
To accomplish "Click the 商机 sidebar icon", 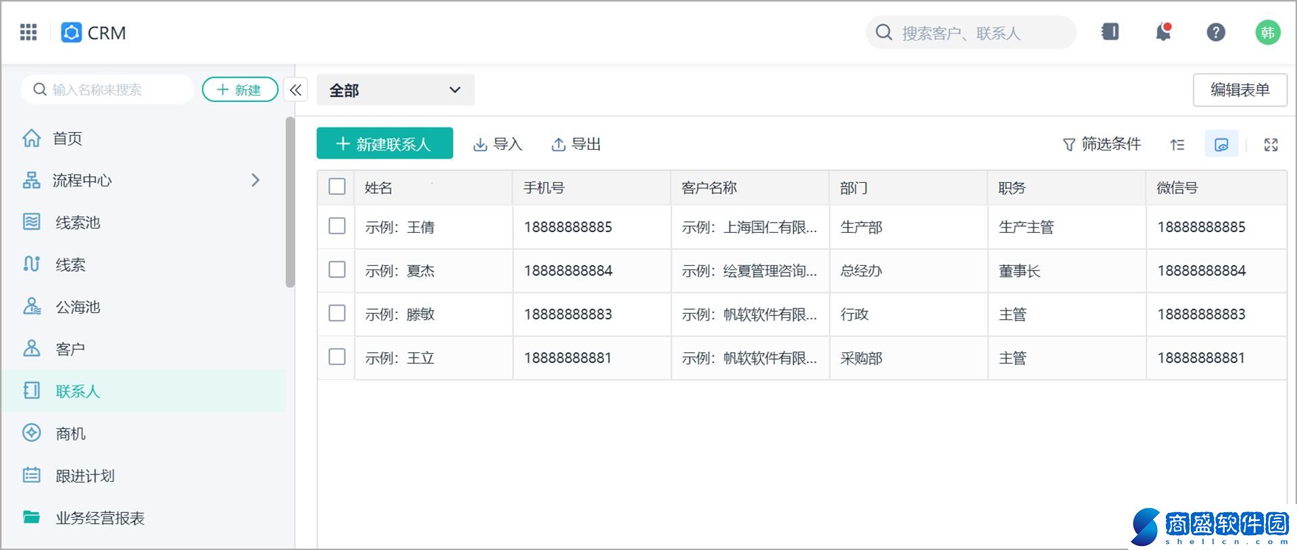I will [32, 433].
